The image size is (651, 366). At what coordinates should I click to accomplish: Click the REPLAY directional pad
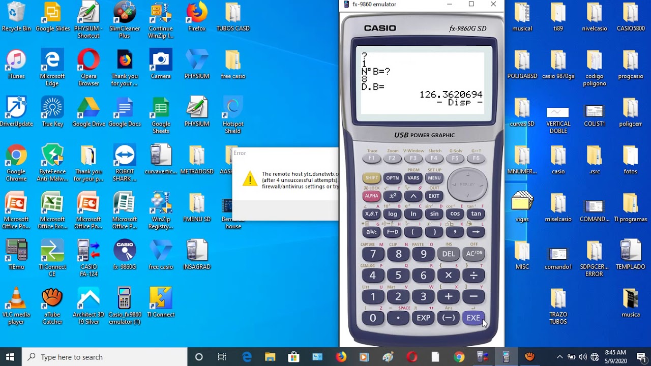[x=467, y=185]
